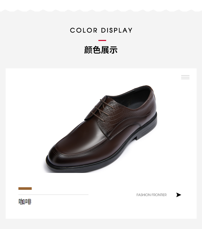Screen dimensions: 202x229
Task: Click the gray divider line above 咖啡
Action: click(x=53, y=195)
